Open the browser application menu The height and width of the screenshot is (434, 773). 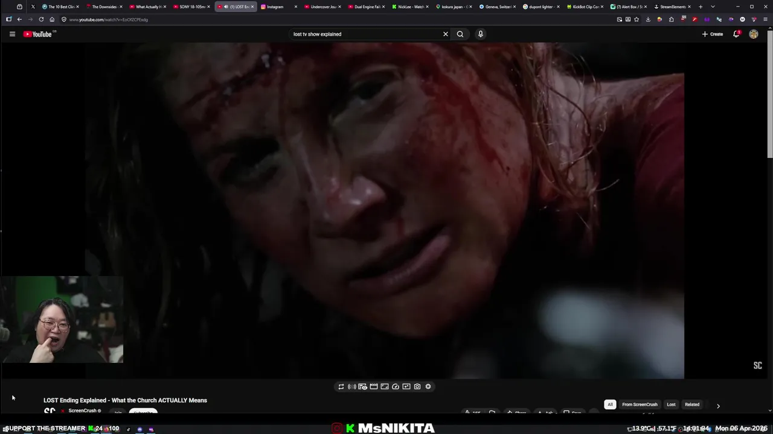pyautogui.click(x=766, y=19)
